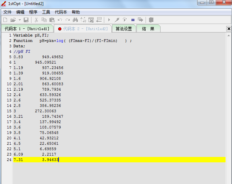Click the value 272.30063
The width and height of the screenshot is (232, 184).
(x=45, y=111)
